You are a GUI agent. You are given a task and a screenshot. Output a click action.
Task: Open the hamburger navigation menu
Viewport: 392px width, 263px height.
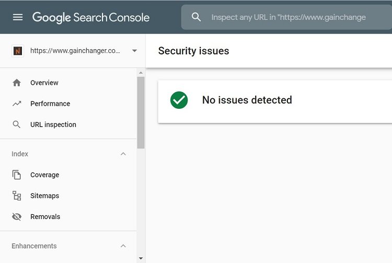tap(18, 17)
